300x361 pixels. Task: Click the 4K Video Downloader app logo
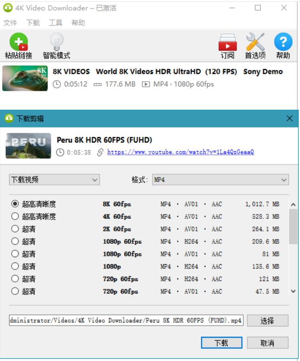point(8,8)
